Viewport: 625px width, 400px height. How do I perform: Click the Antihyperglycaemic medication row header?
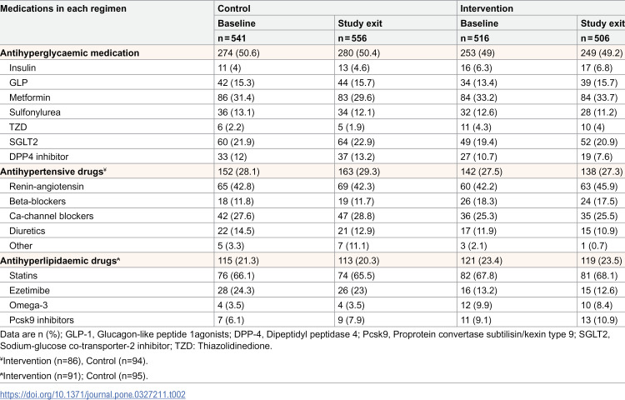(70, 53)
